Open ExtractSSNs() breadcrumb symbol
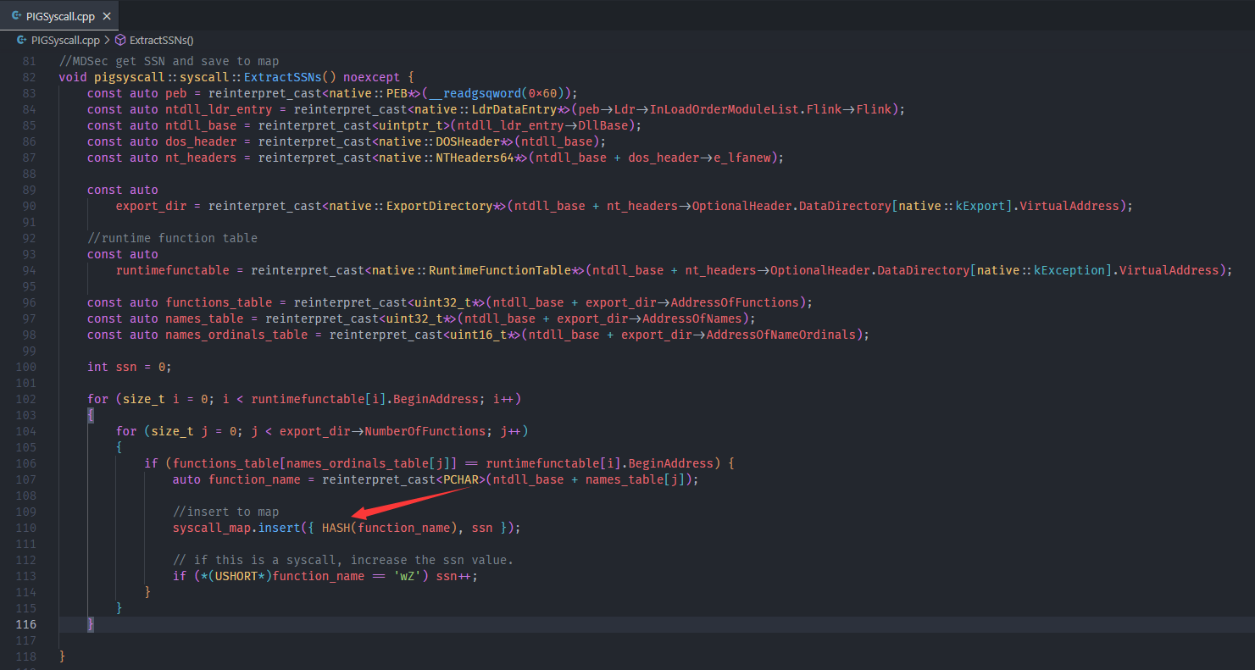Image resolution: width=1255 pixels, height=670 pixels. click(x=161, y=40)
